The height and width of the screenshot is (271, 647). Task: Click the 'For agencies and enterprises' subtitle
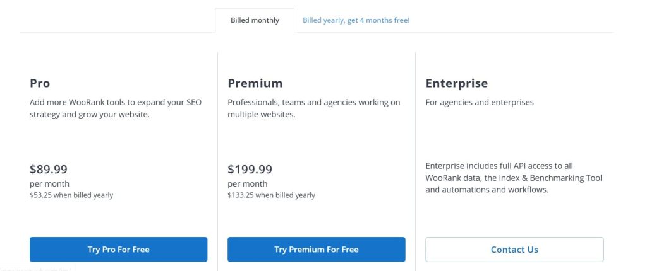pyautogui.click(x=479, y=102)
